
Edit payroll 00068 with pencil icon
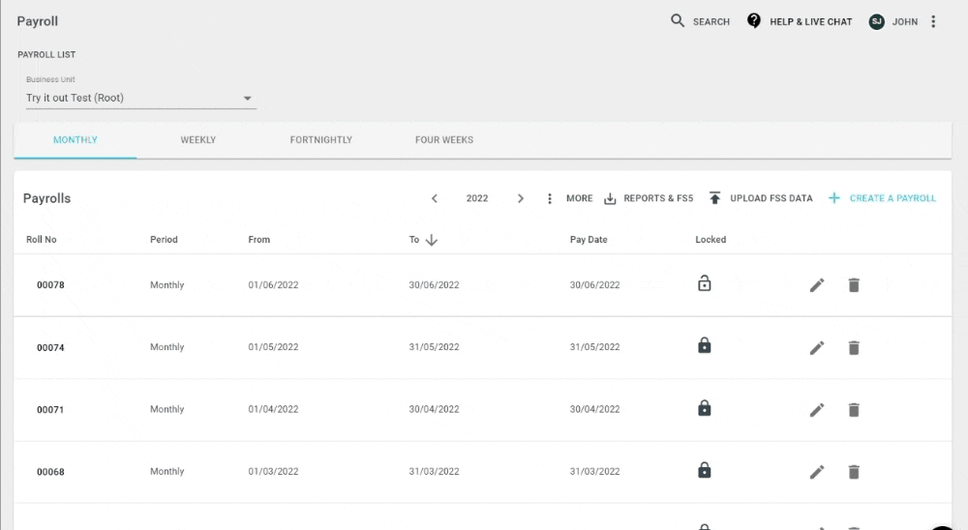pos(817,472)
